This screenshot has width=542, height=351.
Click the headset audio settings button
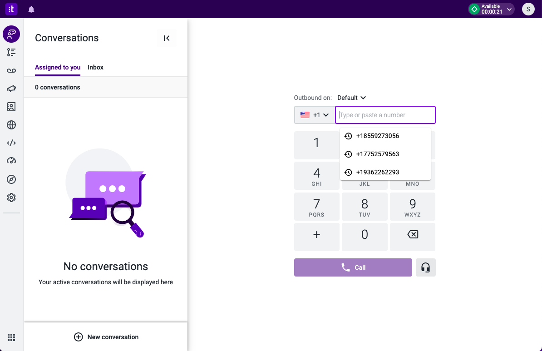coord(425,267)
